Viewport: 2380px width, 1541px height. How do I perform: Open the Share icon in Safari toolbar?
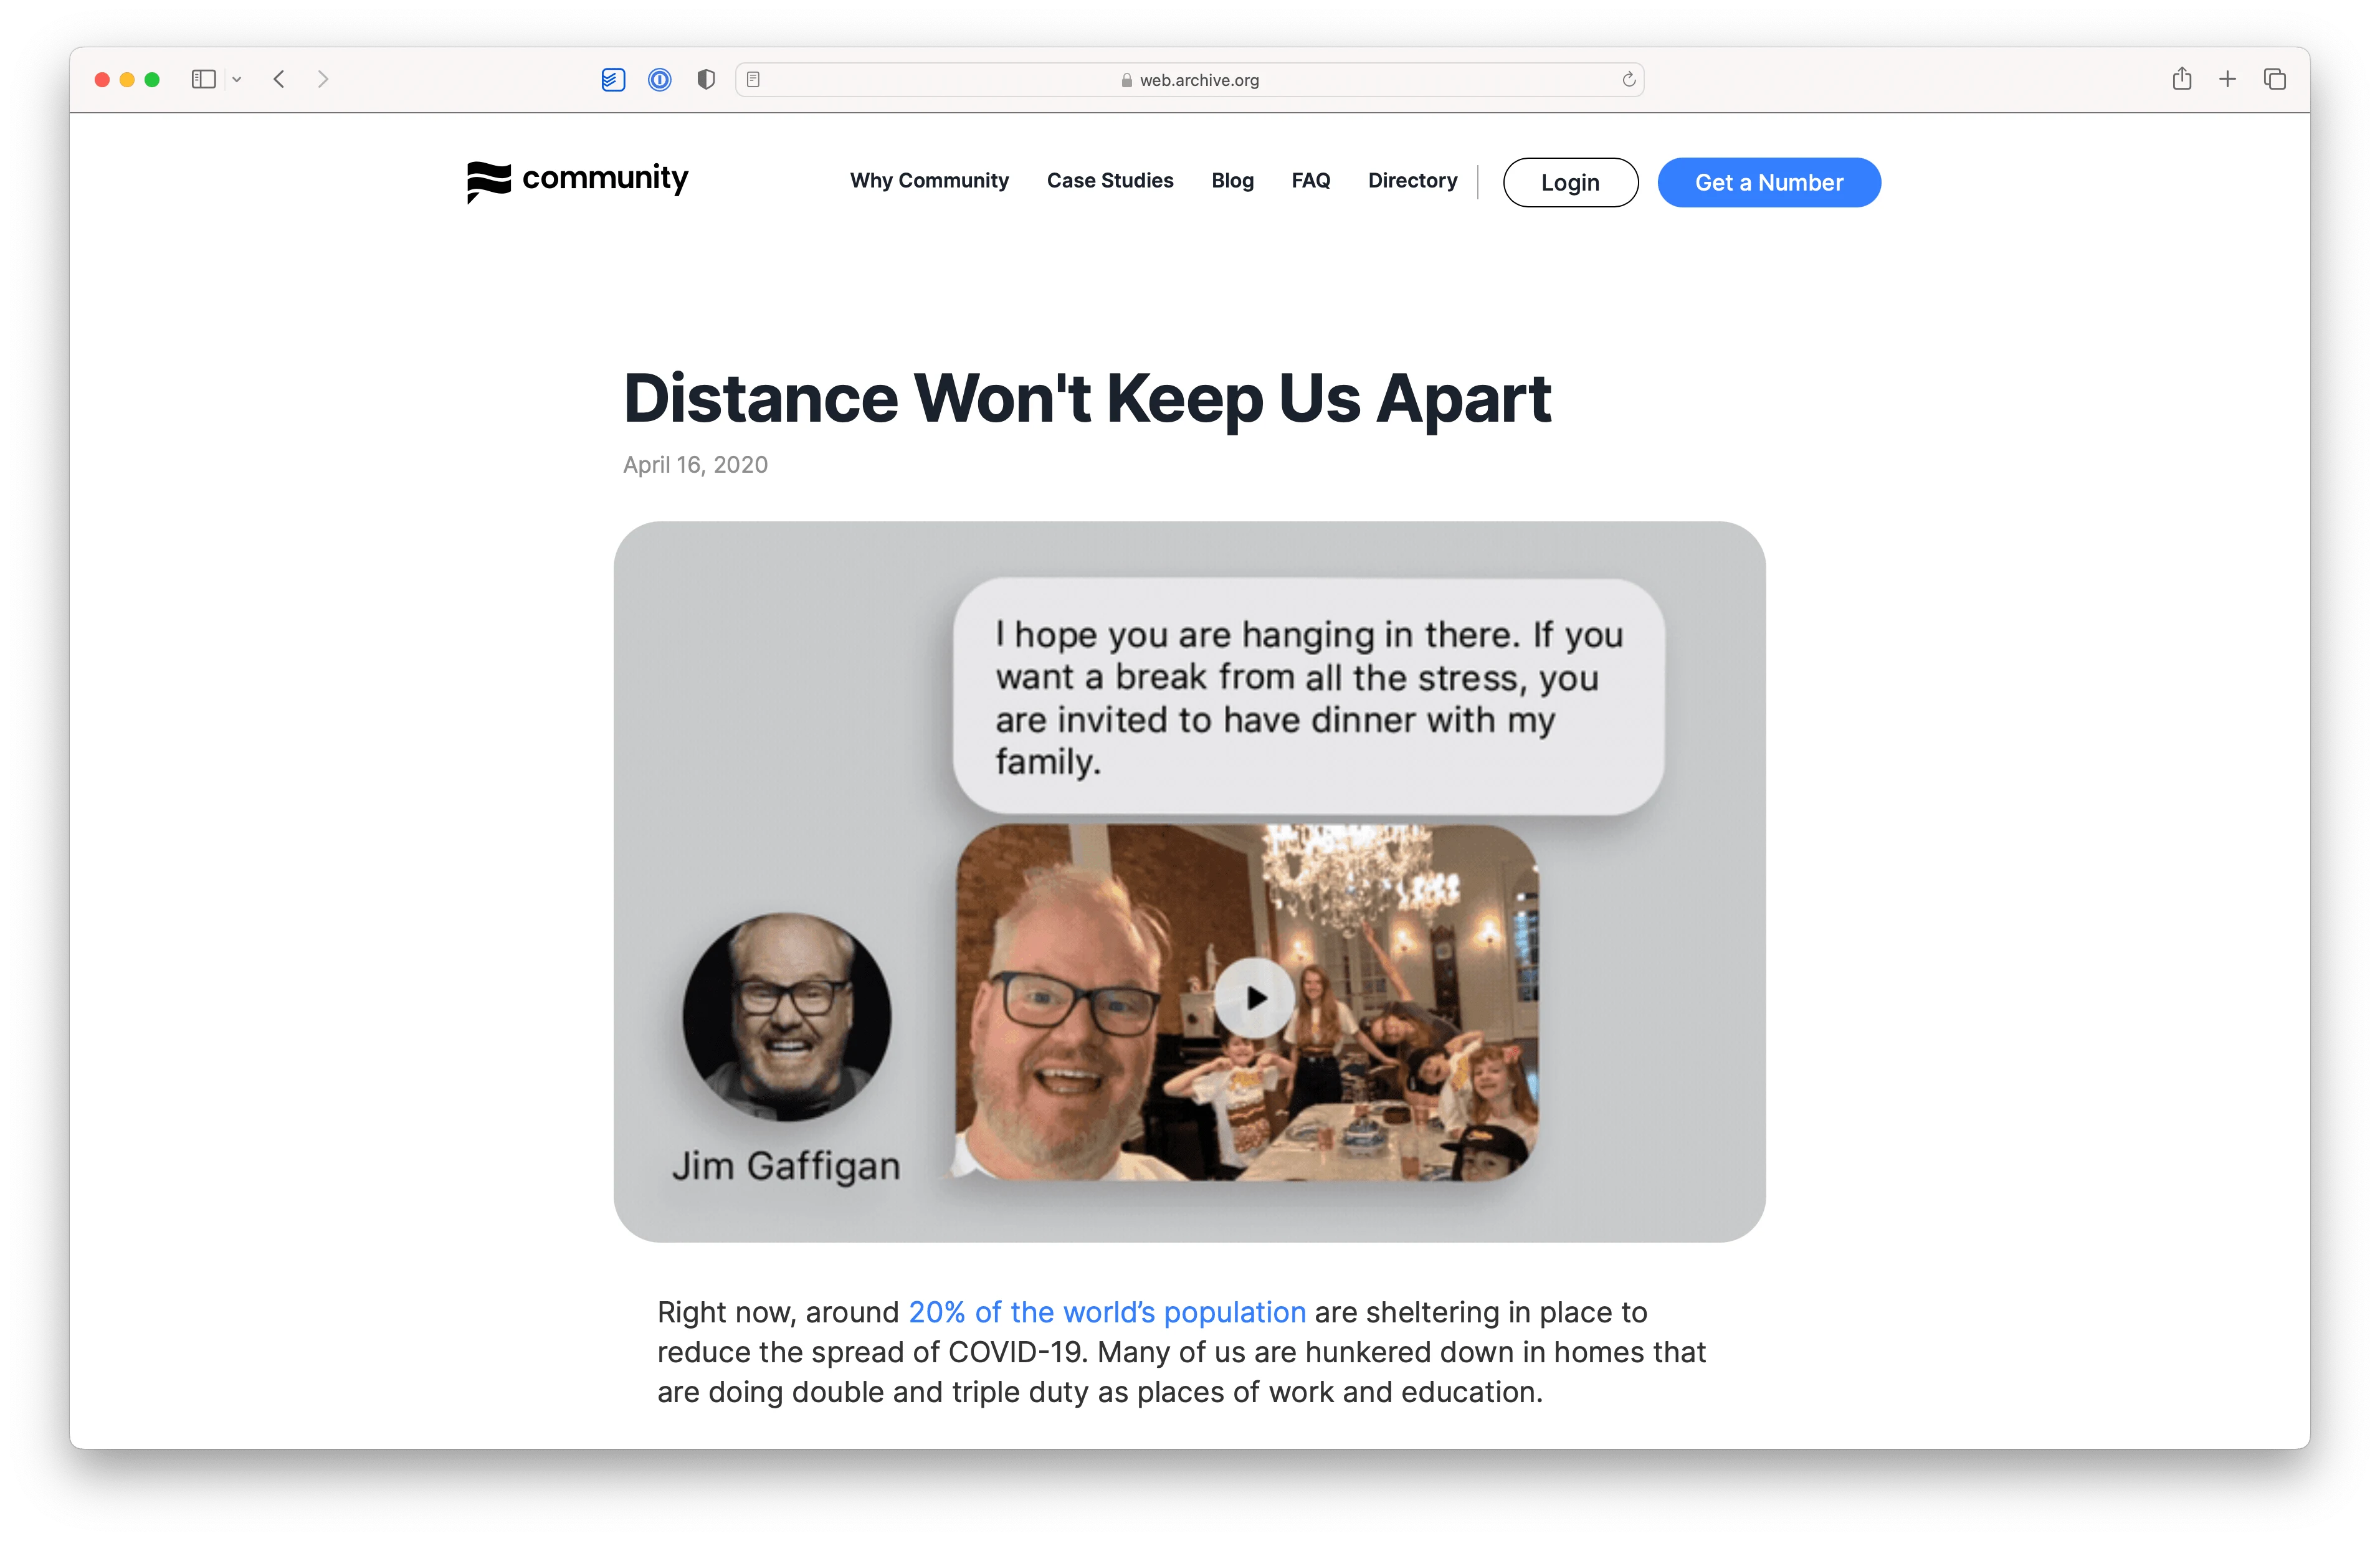coord(2181,78)
